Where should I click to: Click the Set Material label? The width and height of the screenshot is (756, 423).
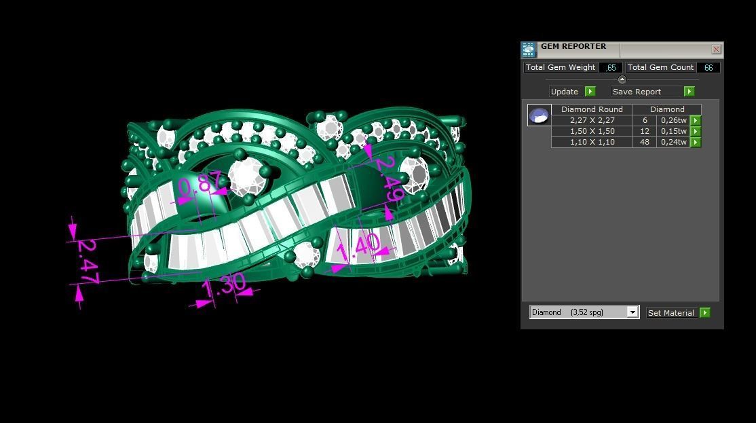coord(670,313)
